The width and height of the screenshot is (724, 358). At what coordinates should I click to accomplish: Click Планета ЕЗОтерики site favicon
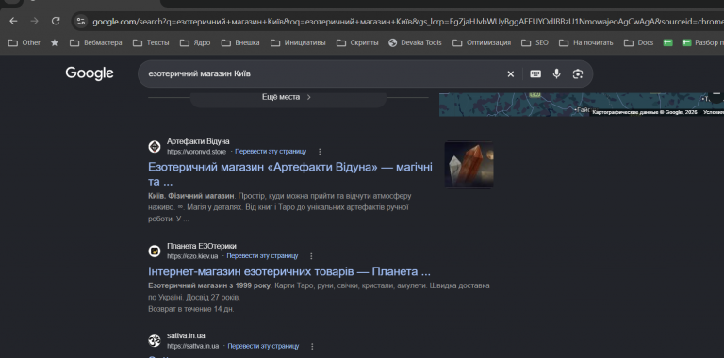coord(155,252)
